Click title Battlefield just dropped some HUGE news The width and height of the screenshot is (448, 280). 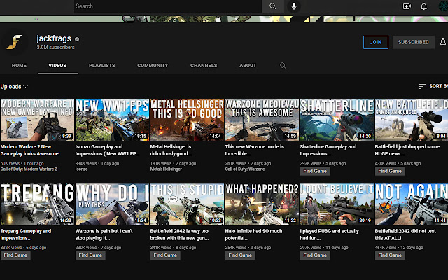(407, 150)
